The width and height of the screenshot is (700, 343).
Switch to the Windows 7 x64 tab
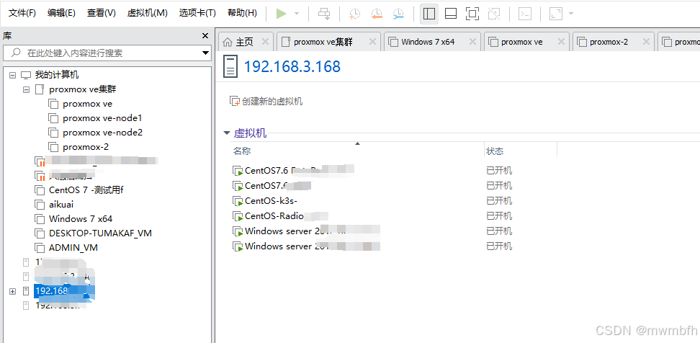click(428, 42)
